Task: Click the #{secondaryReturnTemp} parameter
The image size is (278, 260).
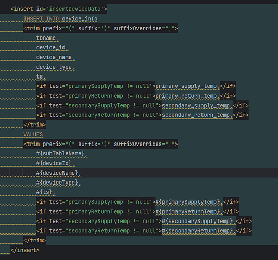Action: tap(198, 231)
